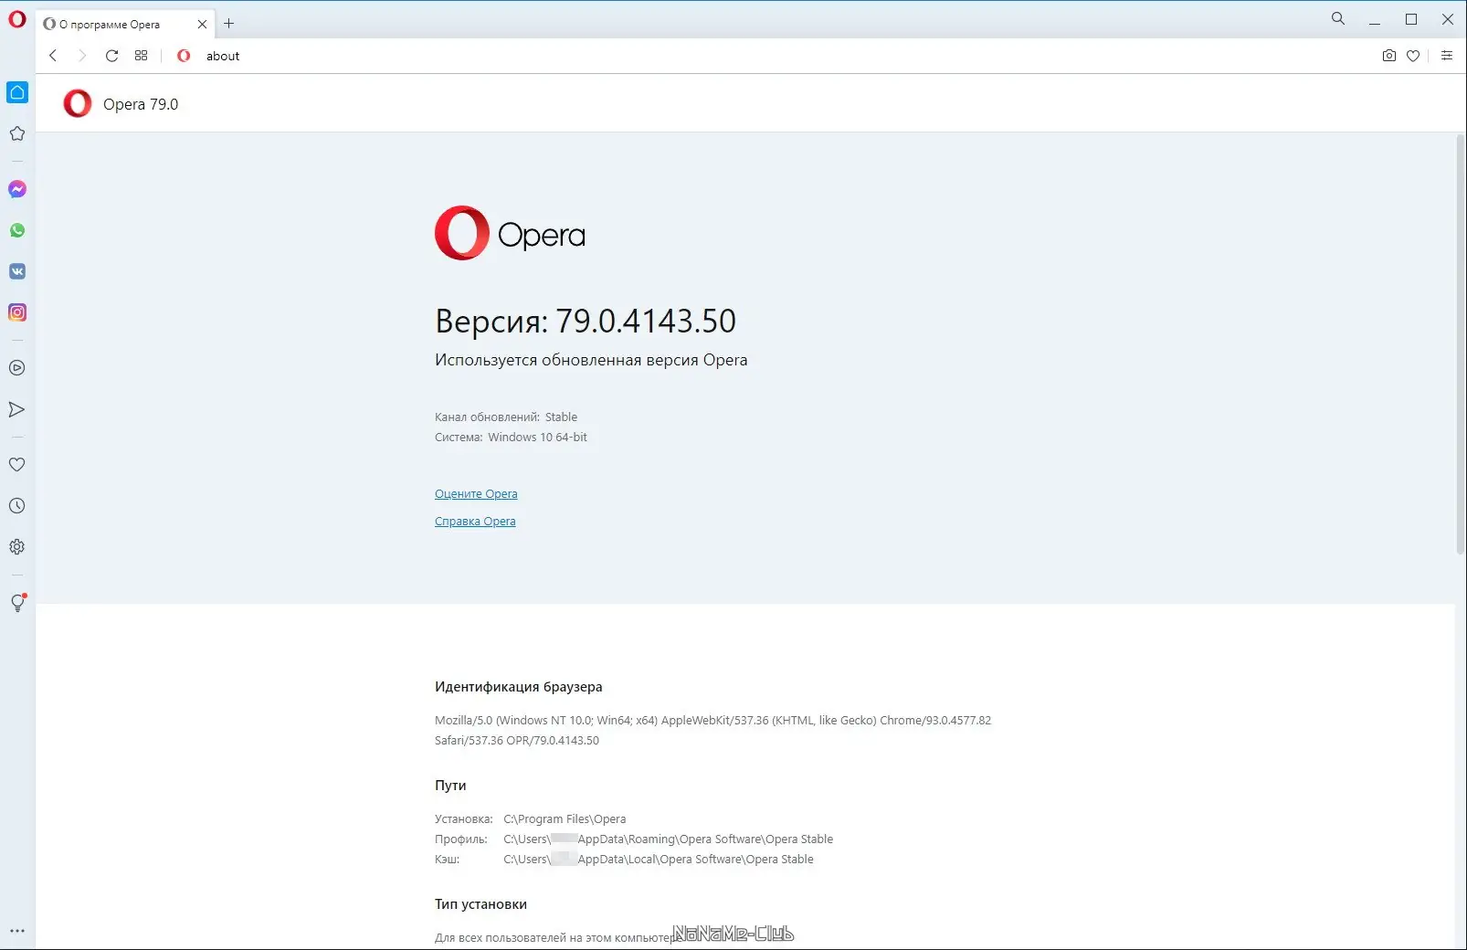Follow the 'Оцените Opera' link
Screen dimensions: 1467x950
click(476, 494)
